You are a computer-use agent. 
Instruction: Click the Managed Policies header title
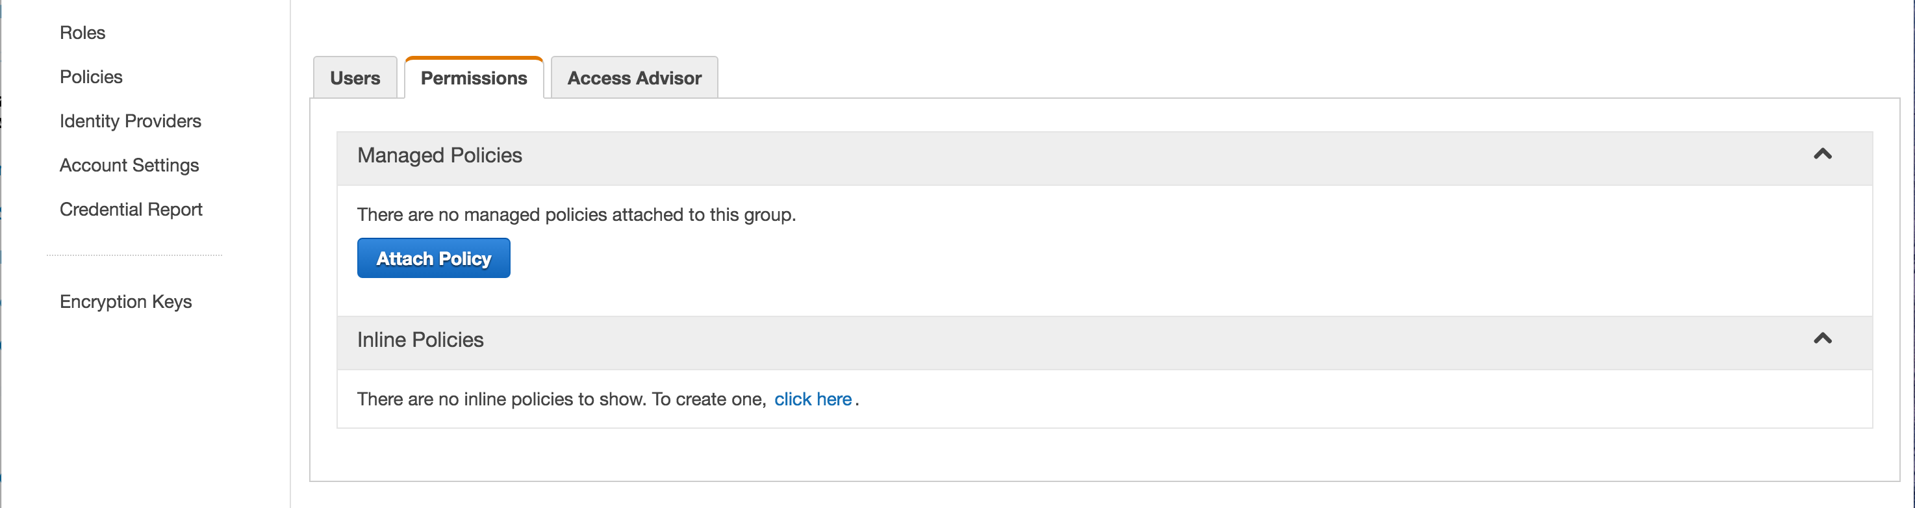point(439,155)
